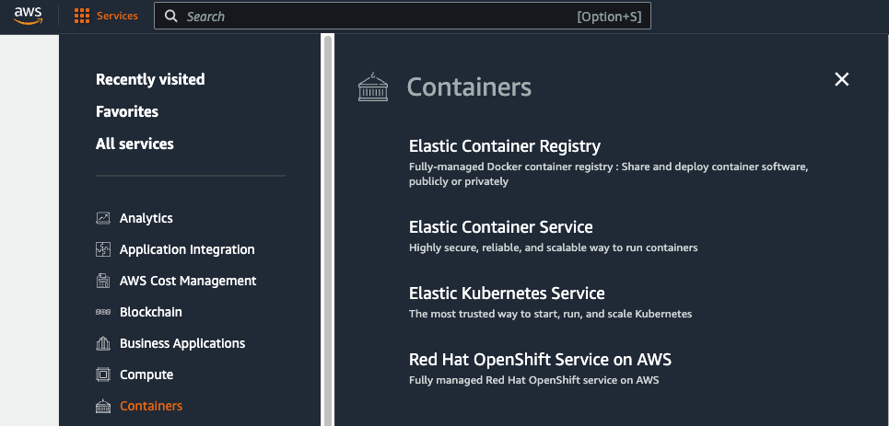Click the AWS logo icon
889x426 pixels.
pyautogui.click(x=29, y=16)
